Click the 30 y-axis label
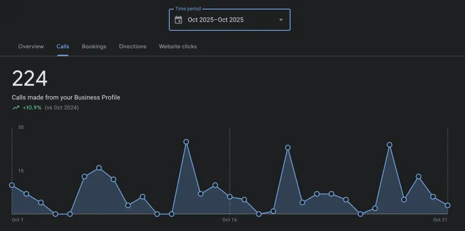Viewport: 465px width, 231px height. click(x=21, y=127)
